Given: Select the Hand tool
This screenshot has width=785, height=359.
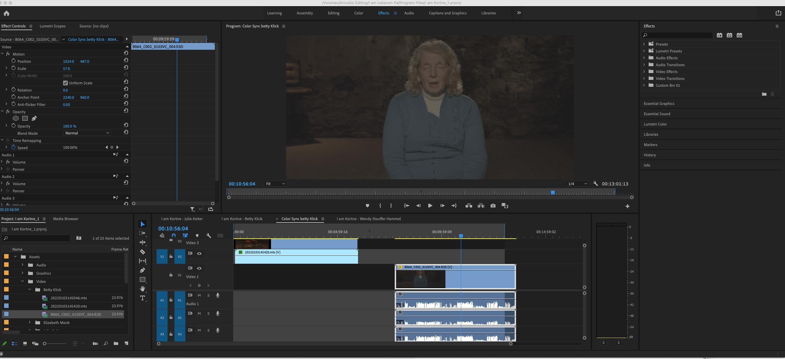Looking at the screenshot, I should (x=143, y=289).
